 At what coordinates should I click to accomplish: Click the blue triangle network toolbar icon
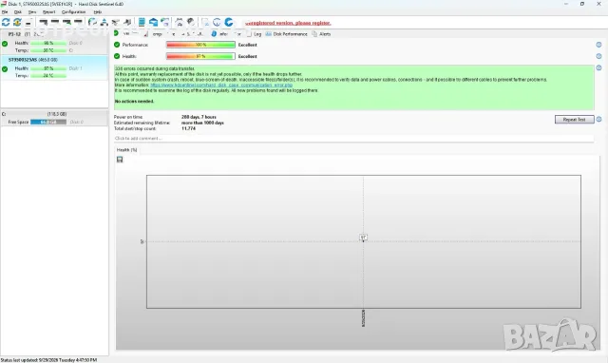coord(104,22)
